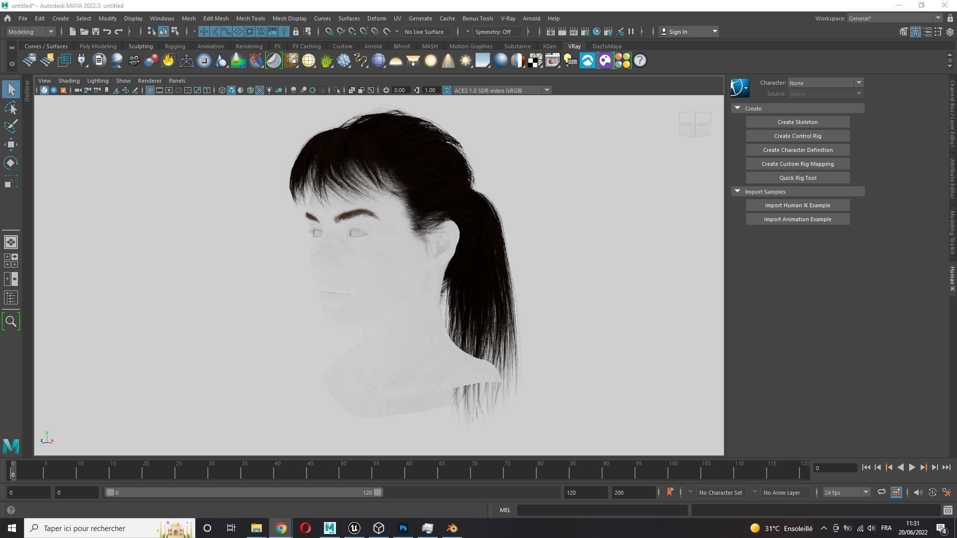Open the Modeling menu set dropdown
The image size is (957, 538).
(x=31, y=31)
